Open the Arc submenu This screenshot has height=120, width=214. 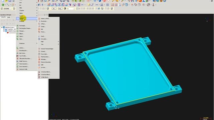27,5
